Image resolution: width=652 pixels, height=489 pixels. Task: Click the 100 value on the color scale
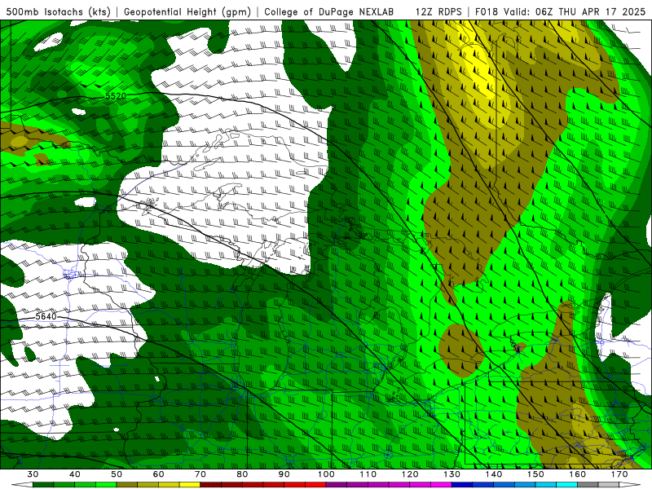click(326, 474)
